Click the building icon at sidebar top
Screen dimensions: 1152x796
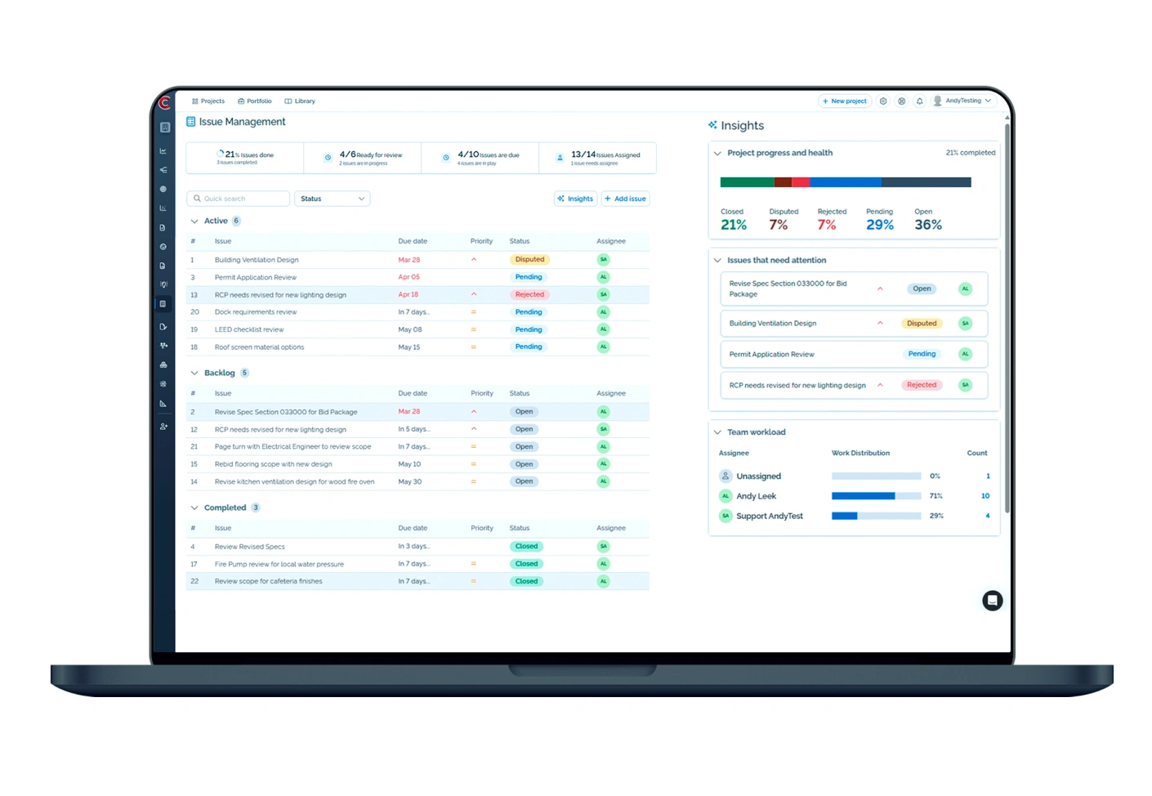tap(164, 127)
